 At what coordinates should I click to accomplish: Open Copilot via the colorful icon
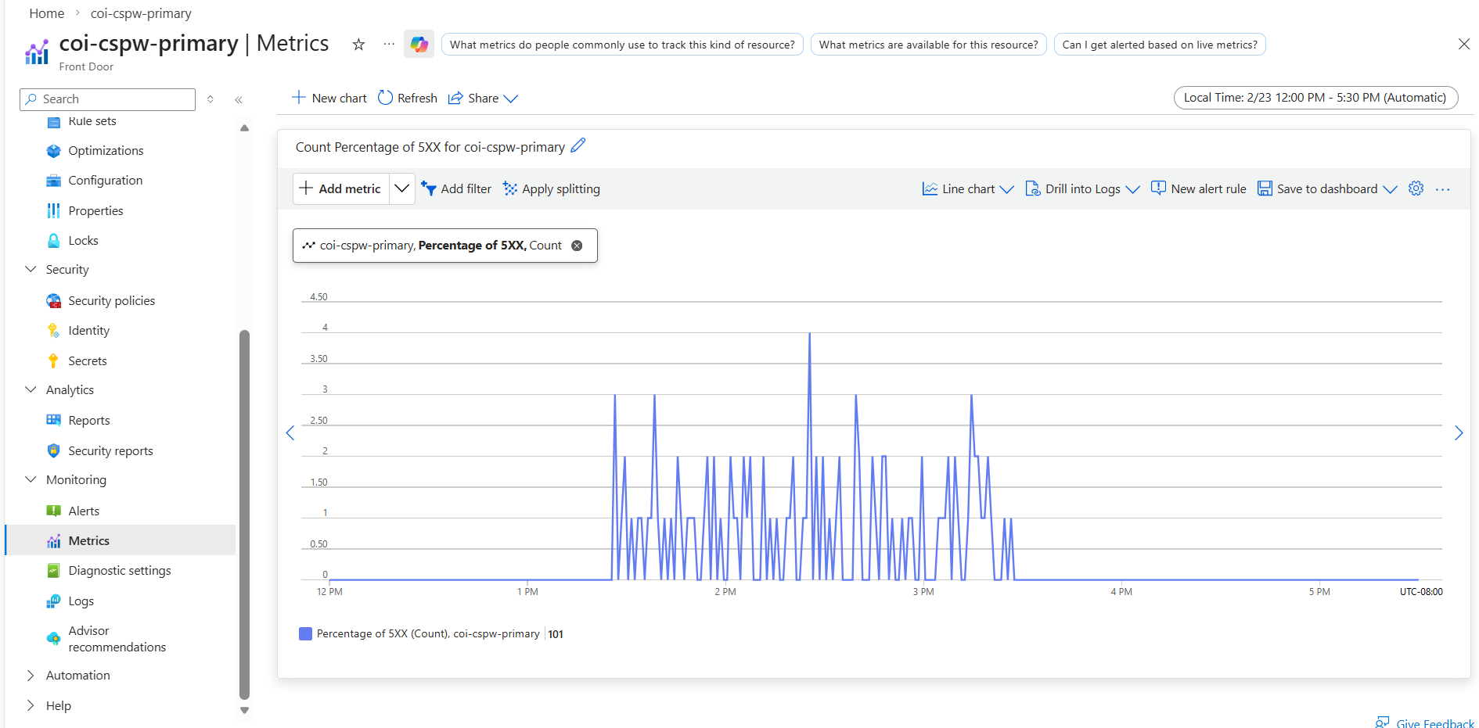[419, 44]
